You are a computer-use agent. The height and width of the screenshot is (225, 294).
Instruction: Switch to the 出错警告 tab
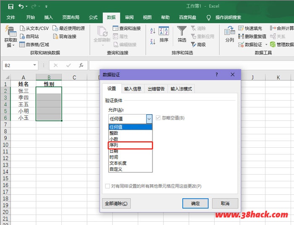[x=156, y=89]
